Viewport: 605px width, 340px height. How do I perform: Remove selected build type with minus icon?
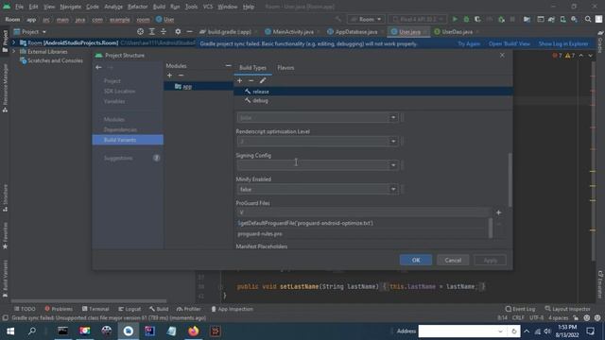(x=251, y=80)
